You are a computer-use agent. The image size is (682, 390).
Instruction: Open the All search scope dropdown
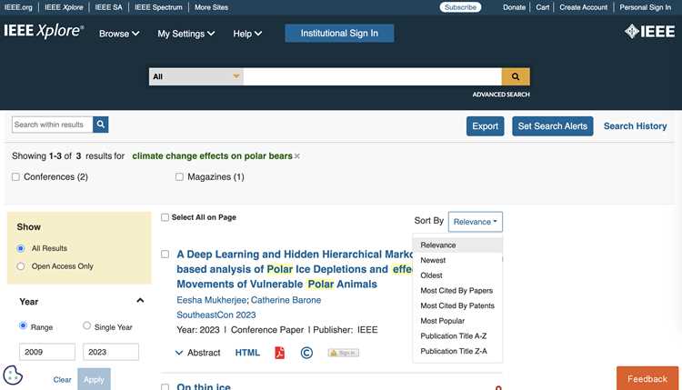[x=196, y=76]
